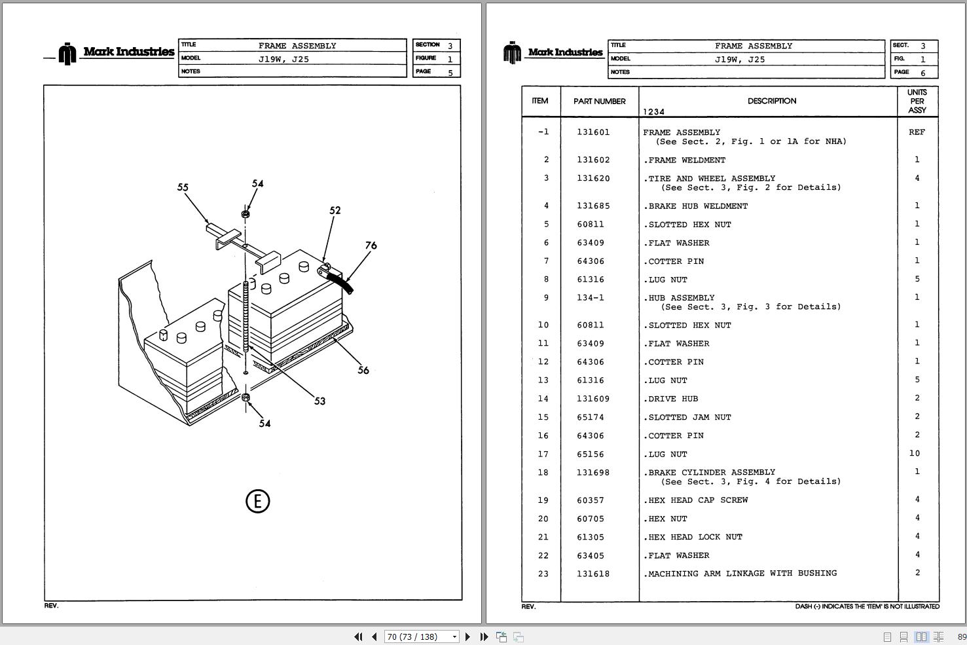Click J19W, J25 model on right page
This screenshot has height=645, width=967.
pyautogui.click(x=740, y=59)
